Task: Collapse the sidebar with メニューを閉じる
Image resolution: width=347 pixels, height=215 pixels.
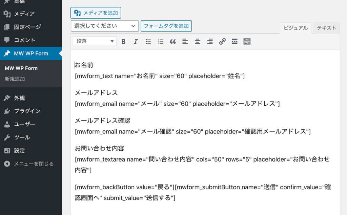Action: click(31, 164)
